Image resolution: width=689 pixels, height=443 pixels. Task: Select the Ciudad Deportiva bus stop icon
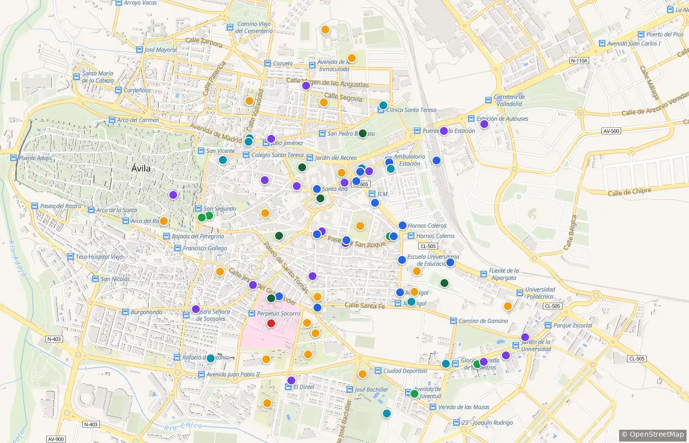[x=378, y=371]
